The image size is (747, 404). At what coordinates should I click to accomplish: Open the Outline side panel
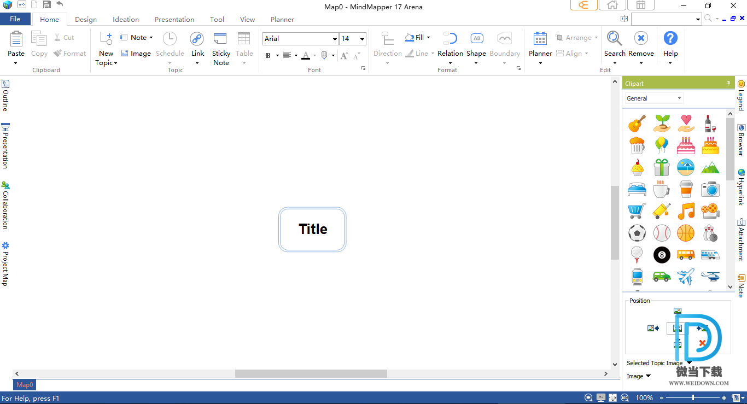(5, 96)
